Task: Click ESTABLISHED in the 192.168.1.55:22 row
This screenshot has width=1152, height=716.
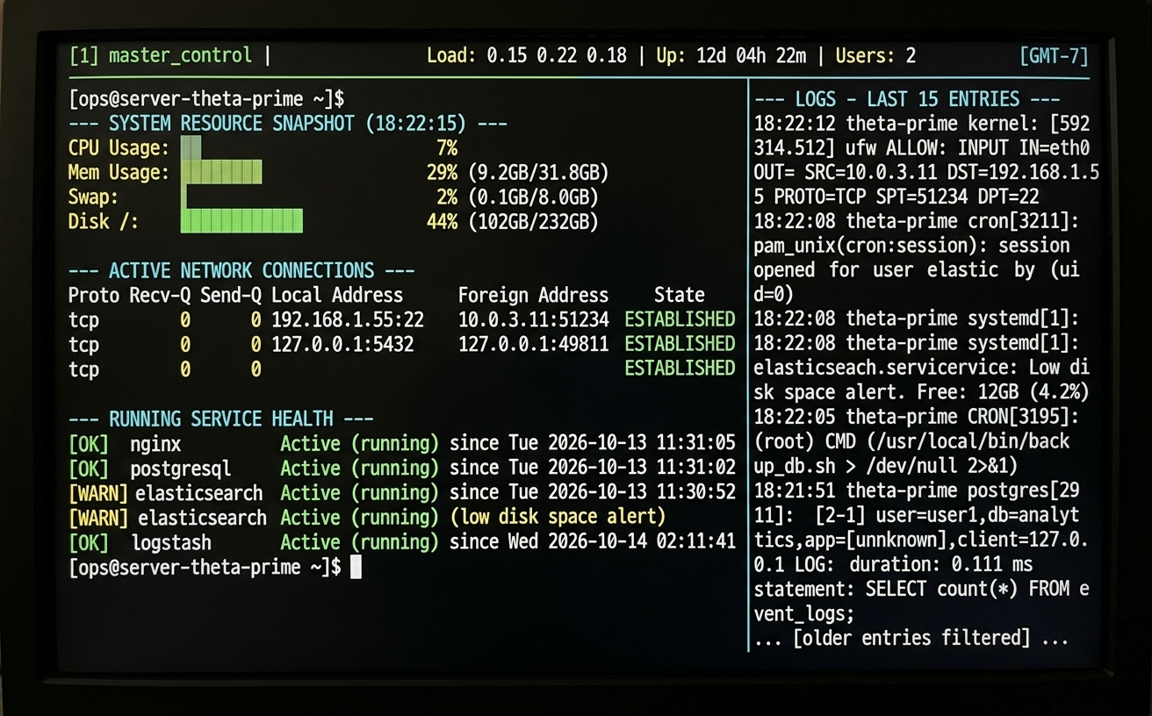Action: (x=680, y=319)
